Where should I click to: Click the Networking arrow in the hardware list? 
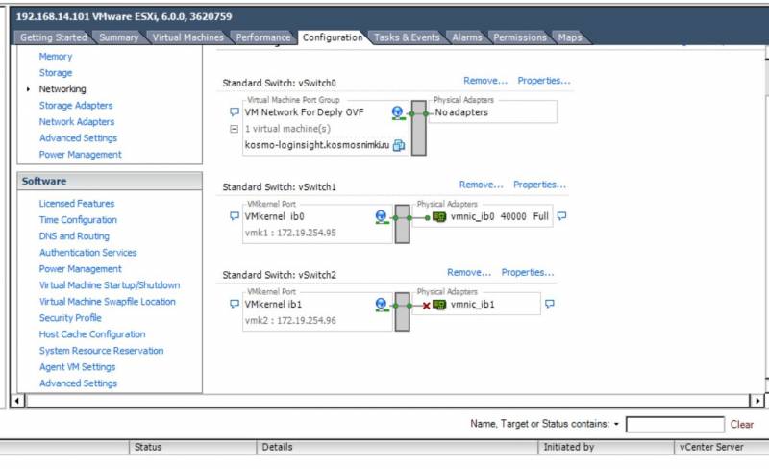click(28, 89)
